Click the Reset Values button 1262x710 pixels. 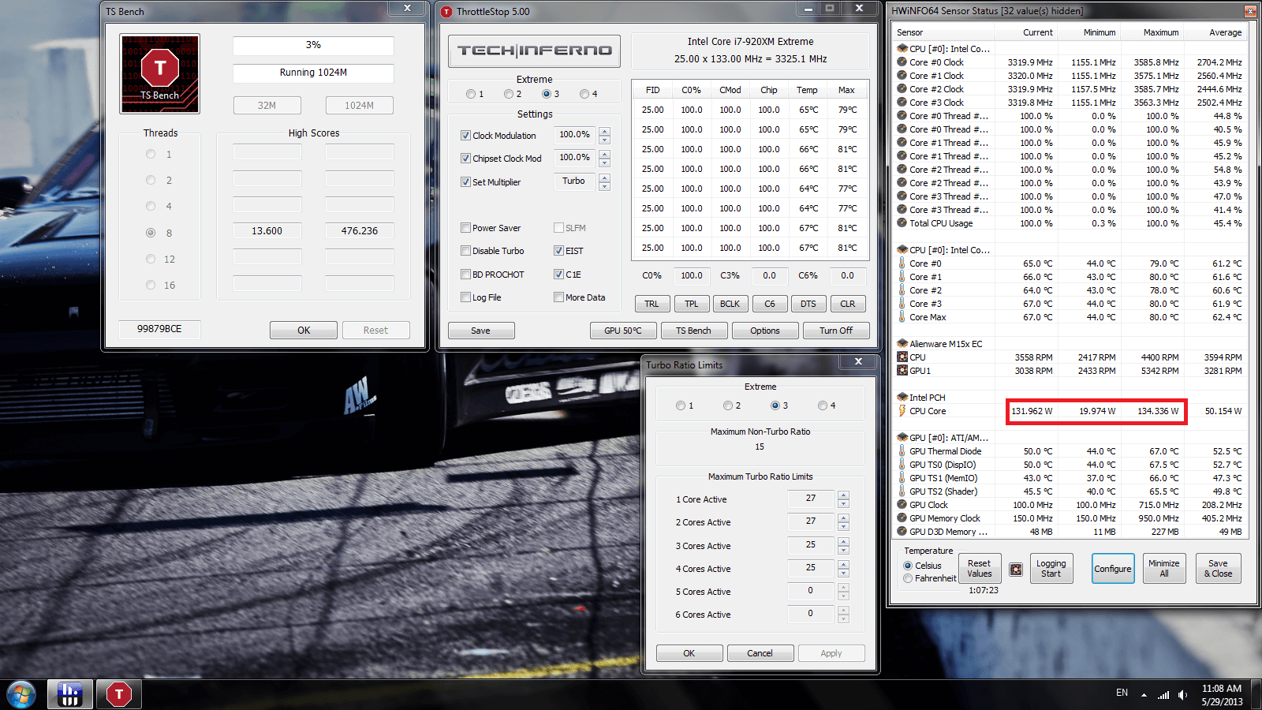979,569
